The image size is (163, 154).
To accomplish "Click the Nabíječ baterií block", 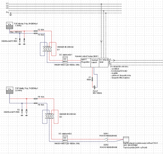I will (x=95, y=63).
